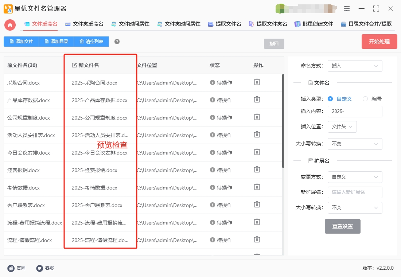Click the 撤回 undo button
401x277 pixels.
tap(274, 43)
